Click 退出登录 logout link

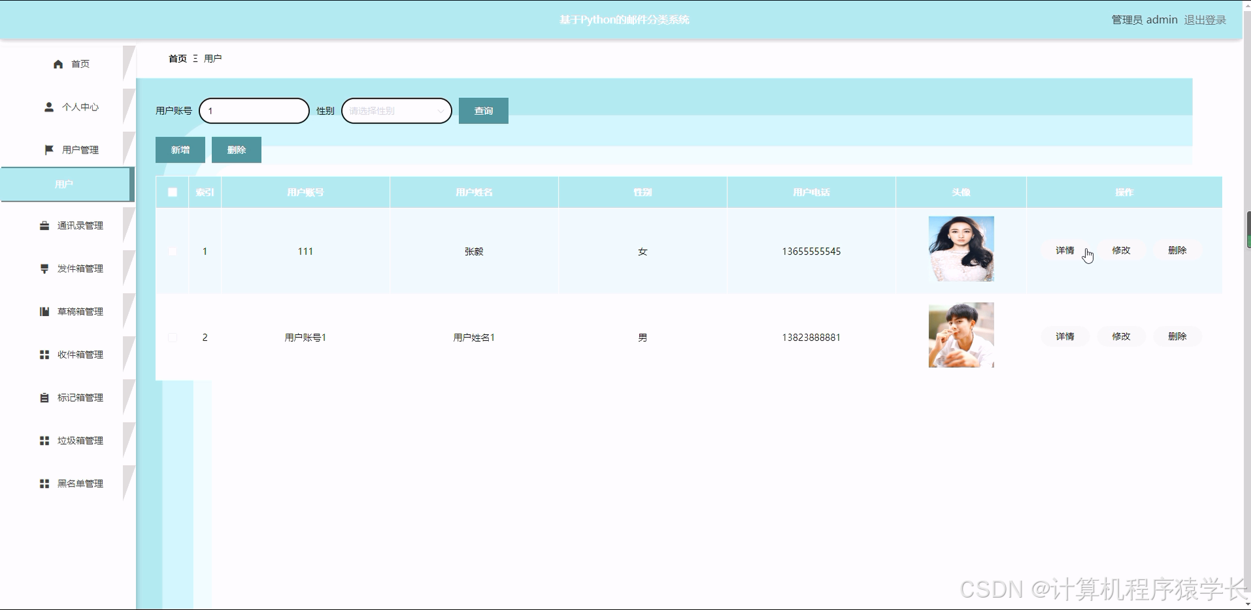(x=1205, y=20)
